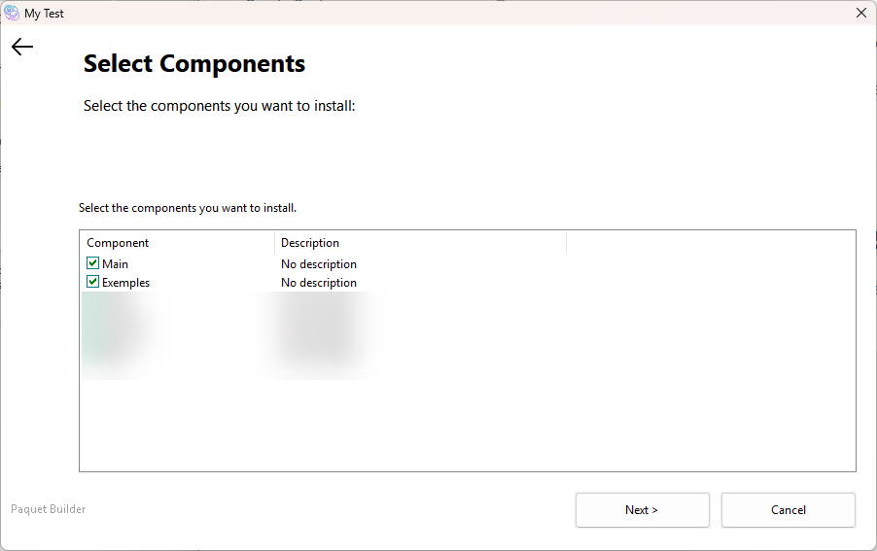Image resolution: width=877 pixels, height=551 pixels.
Task: Go back using the left arrow icon
Action: click(22, 47)
